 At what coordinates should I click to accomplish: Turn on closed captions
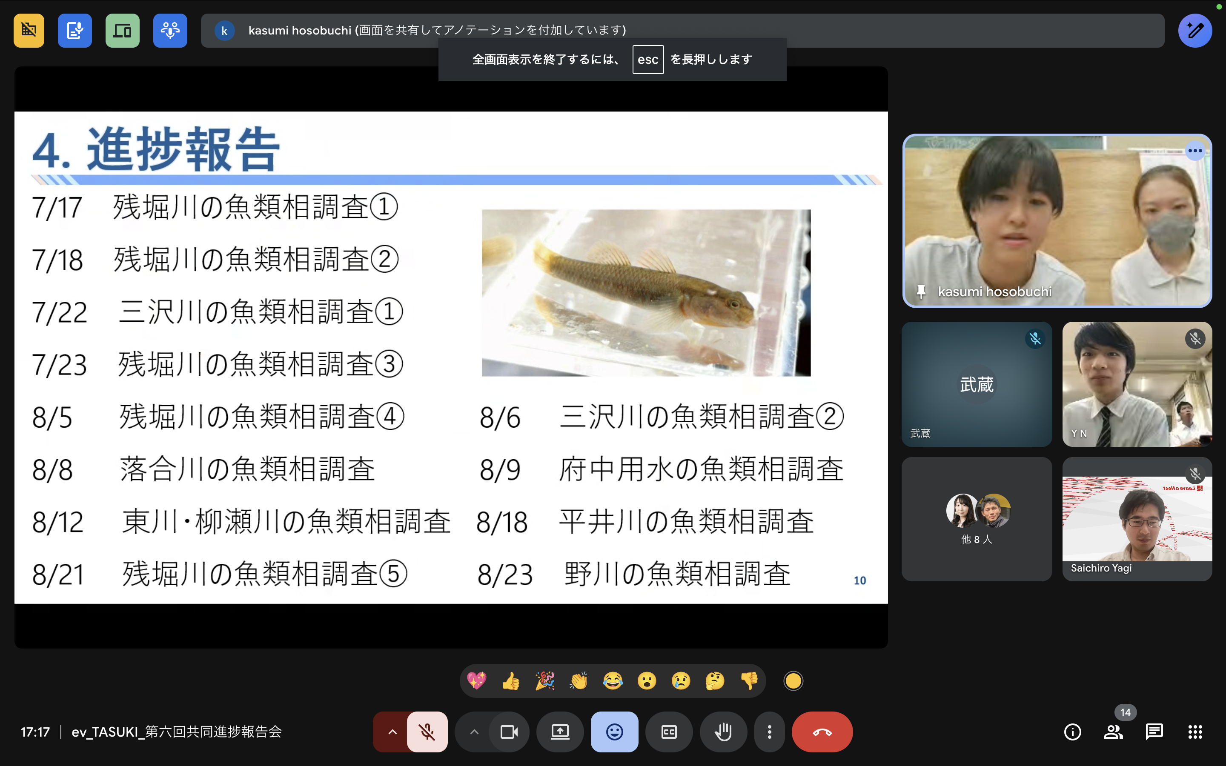pyautogui.click(x=669, y=732)
